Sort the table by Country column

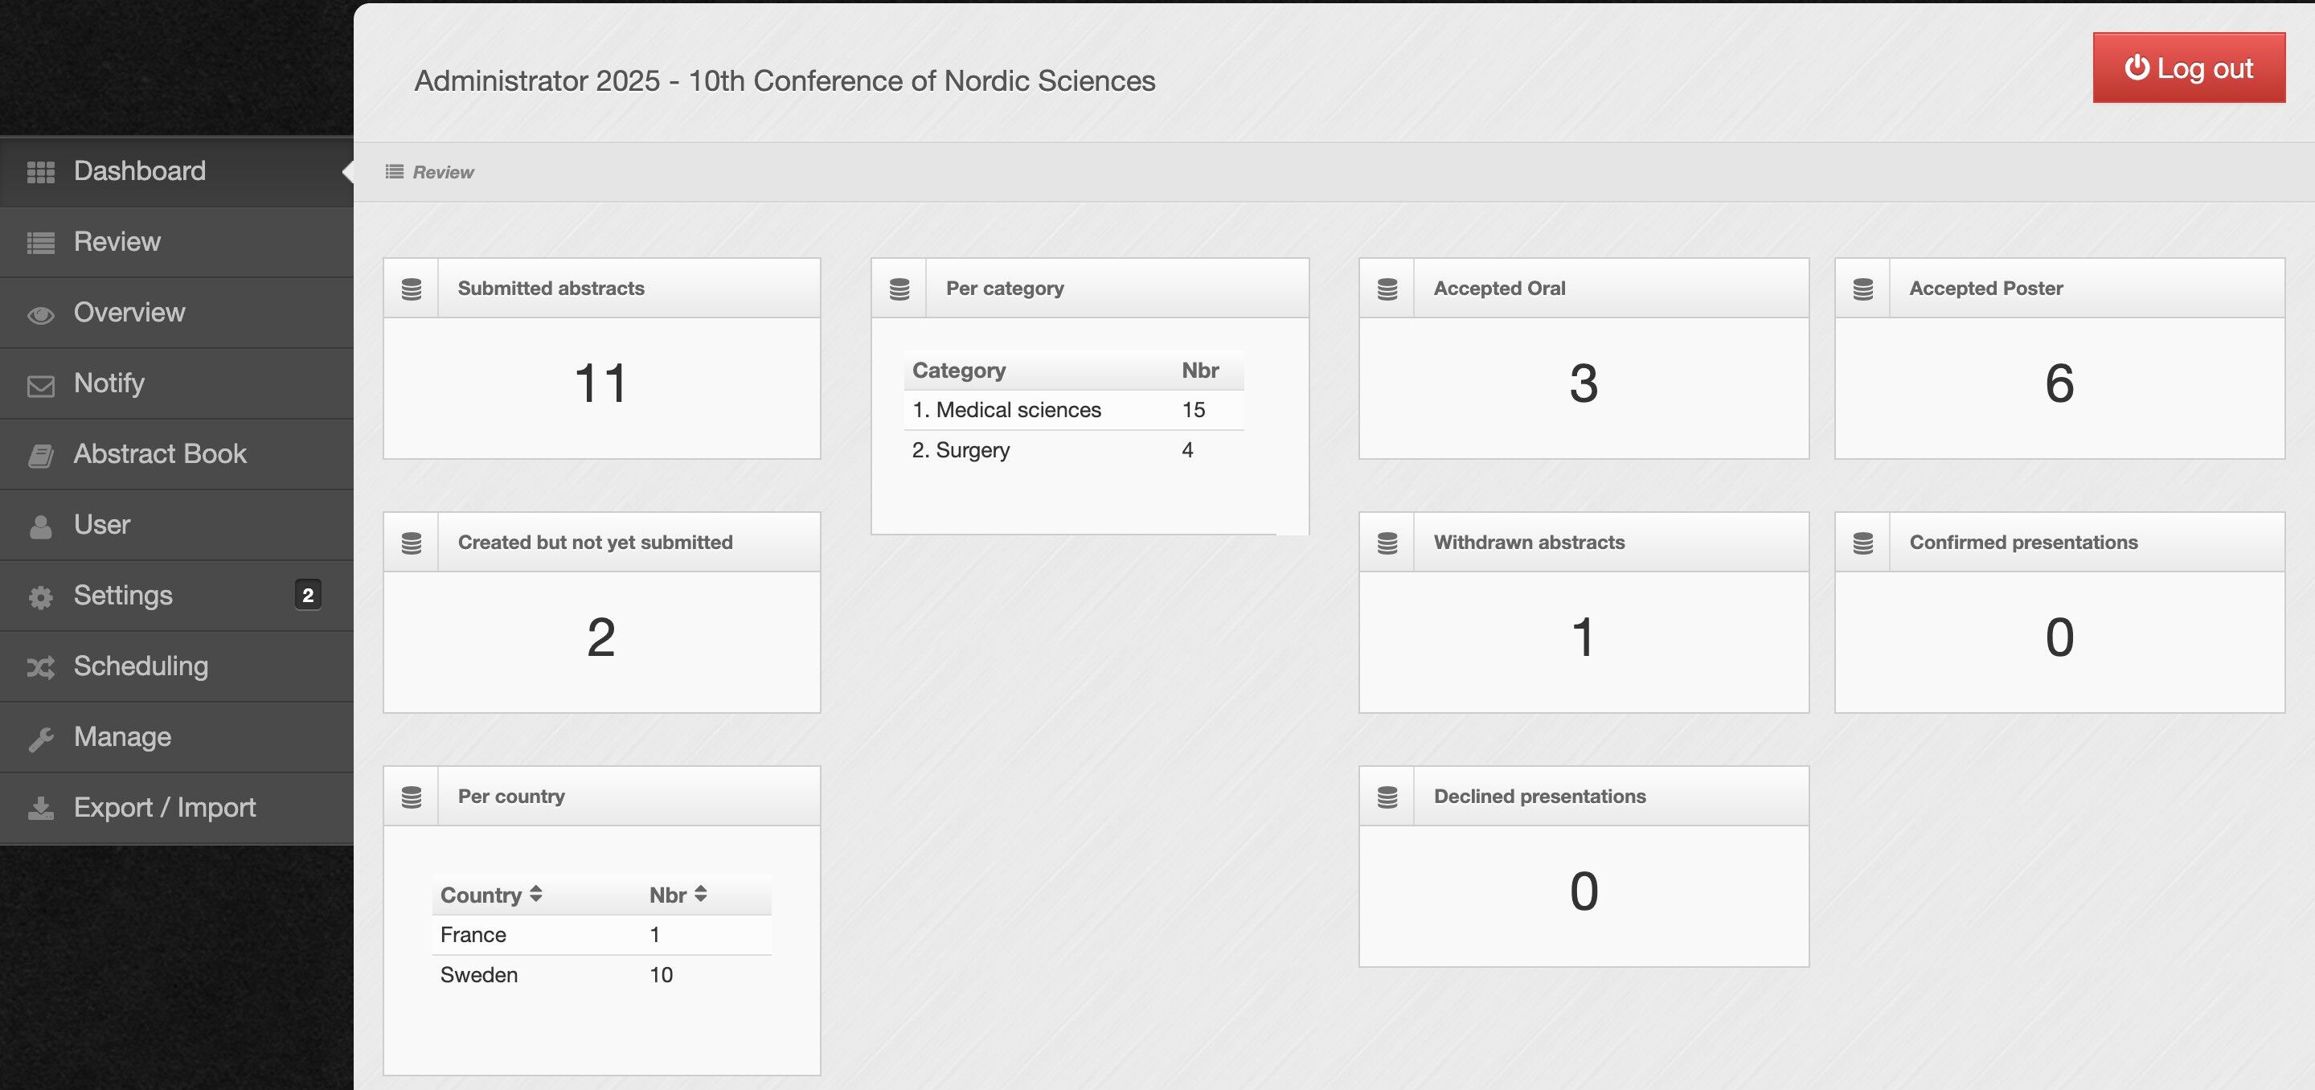click(x=490, y=895)
